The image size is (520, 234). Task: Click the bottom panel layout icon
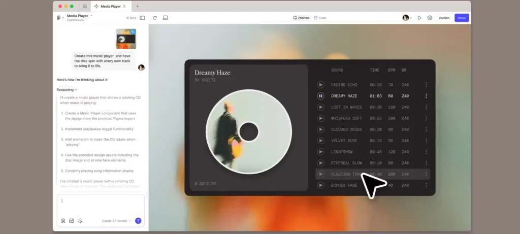click(x=166, y=18)
